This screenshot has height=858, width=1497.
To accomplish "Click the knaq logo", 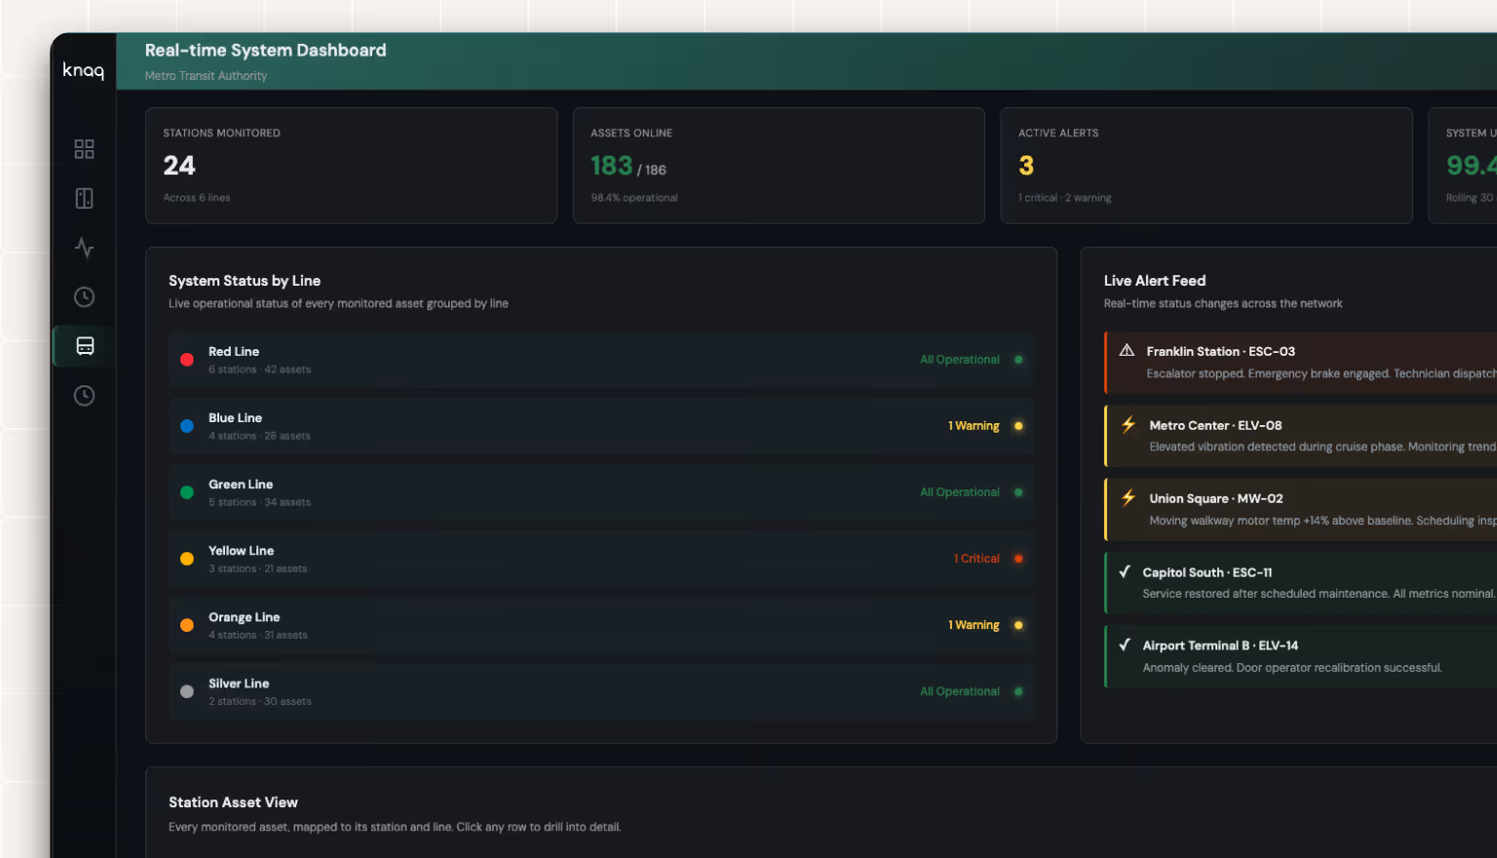I will tap(83, 70).
